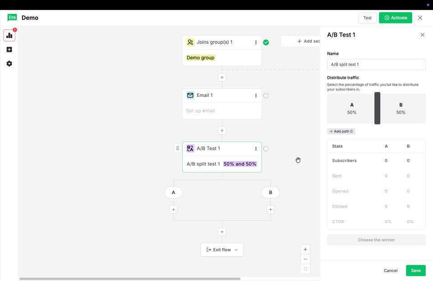Image resolution: width=433 pixels, height=281 pixels.
Task: Add a step under path B
Action: 271,209
